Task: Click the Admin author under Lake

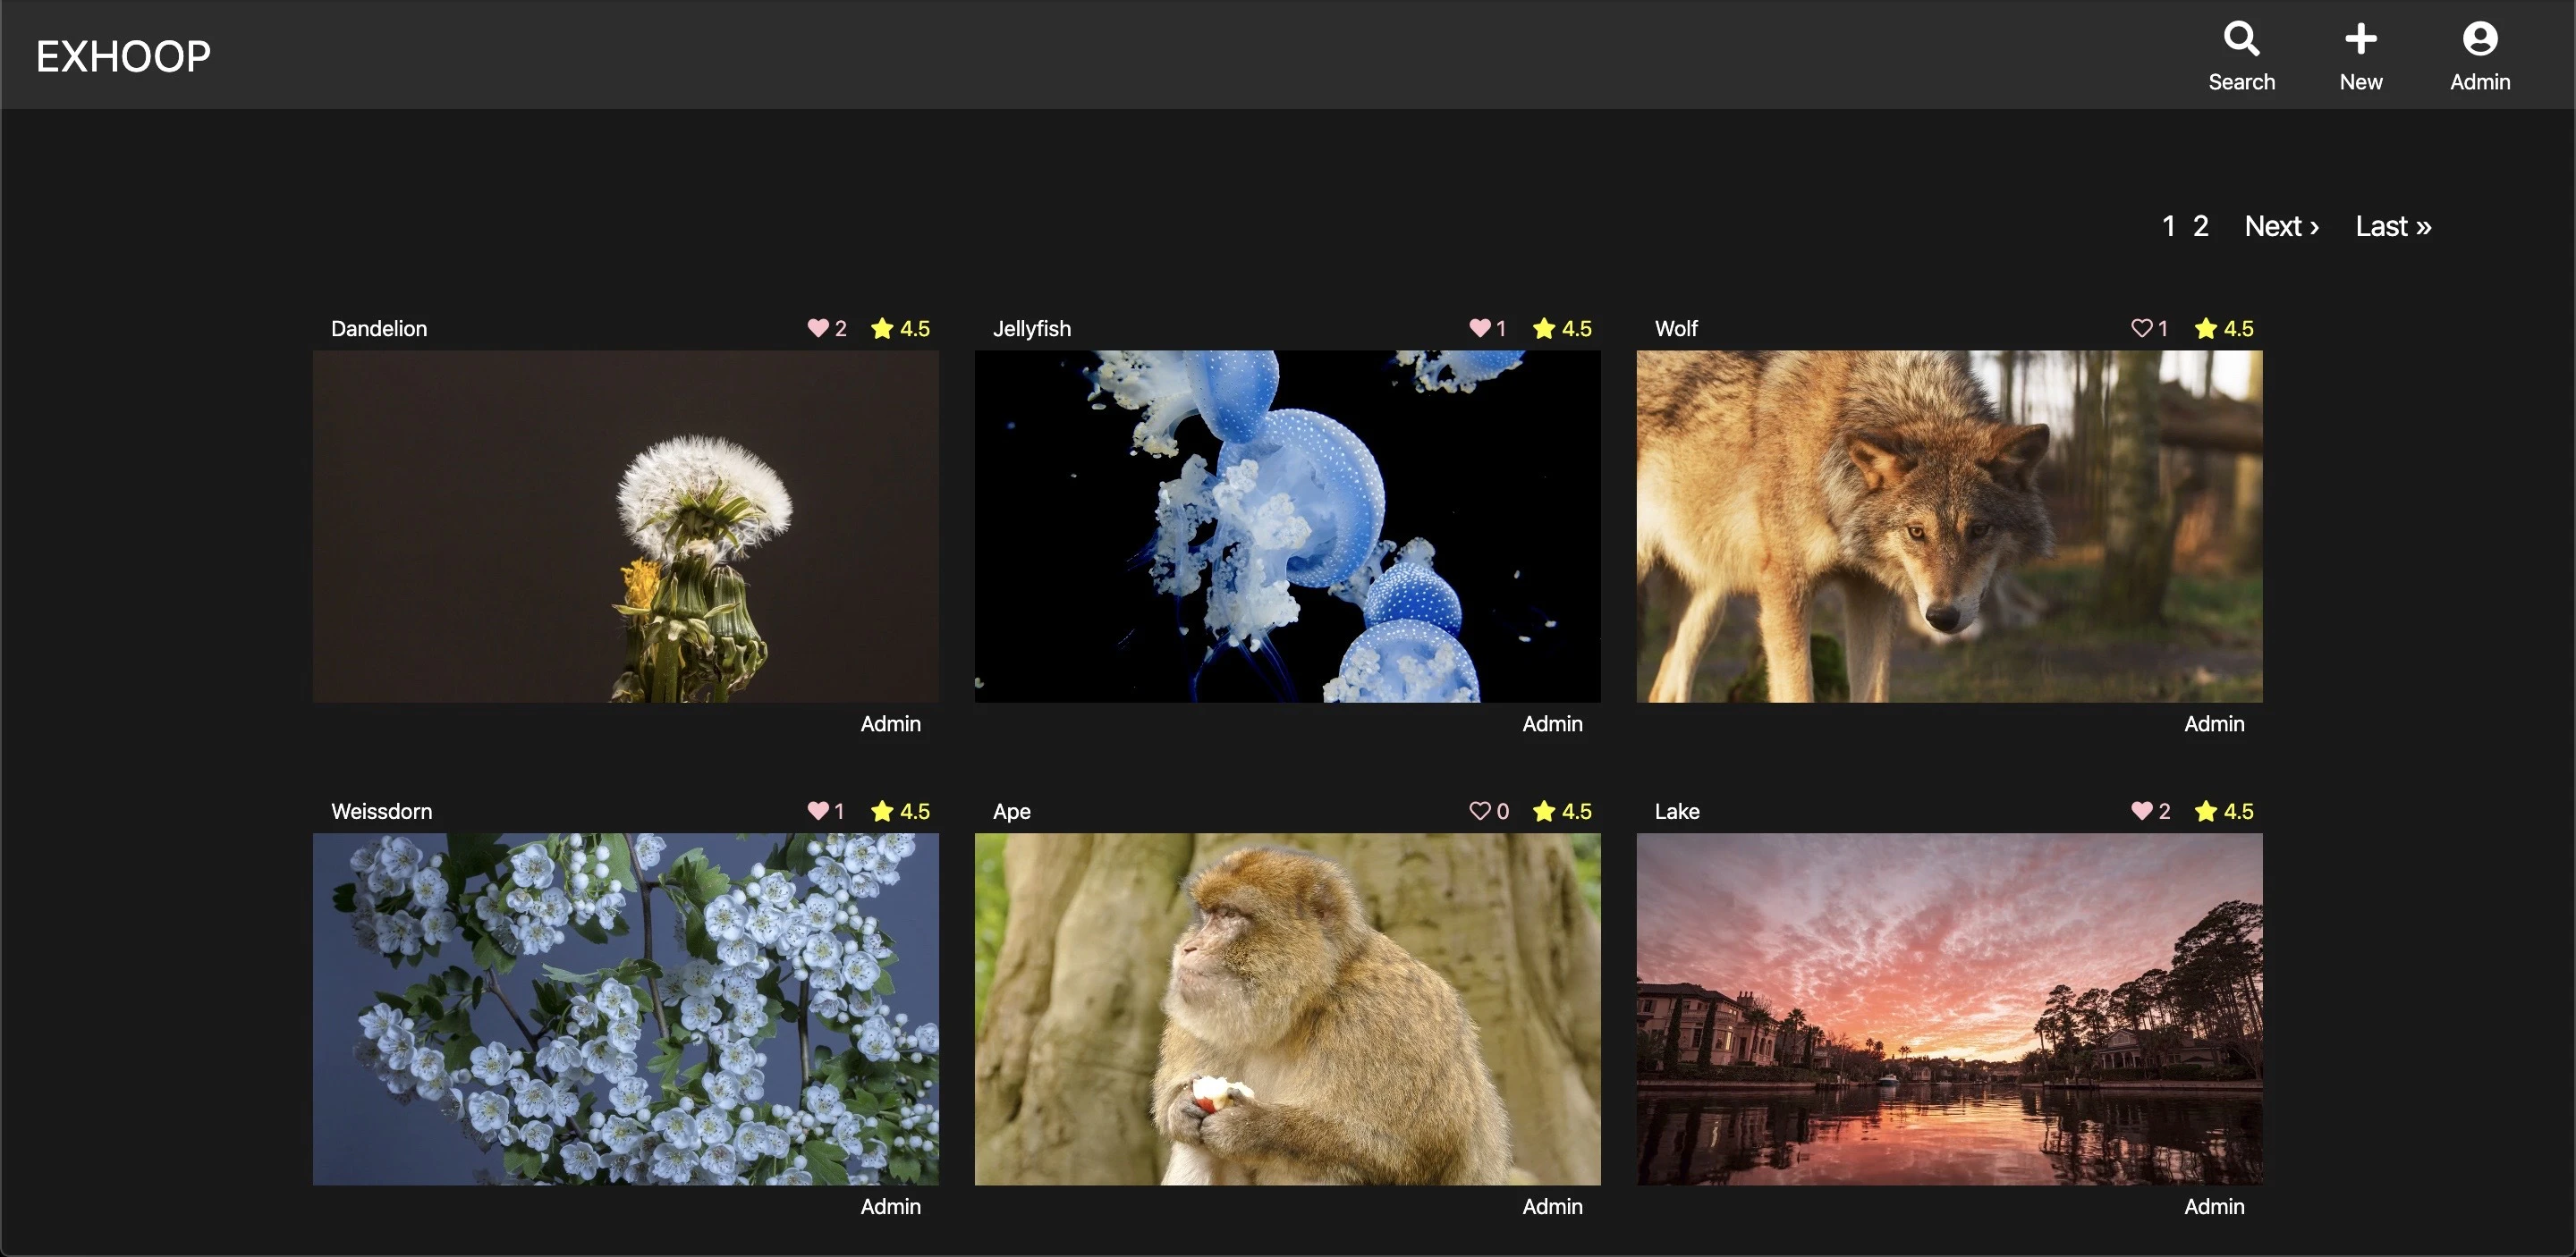Action: pyautogui.click(x=2214, y=1206)
